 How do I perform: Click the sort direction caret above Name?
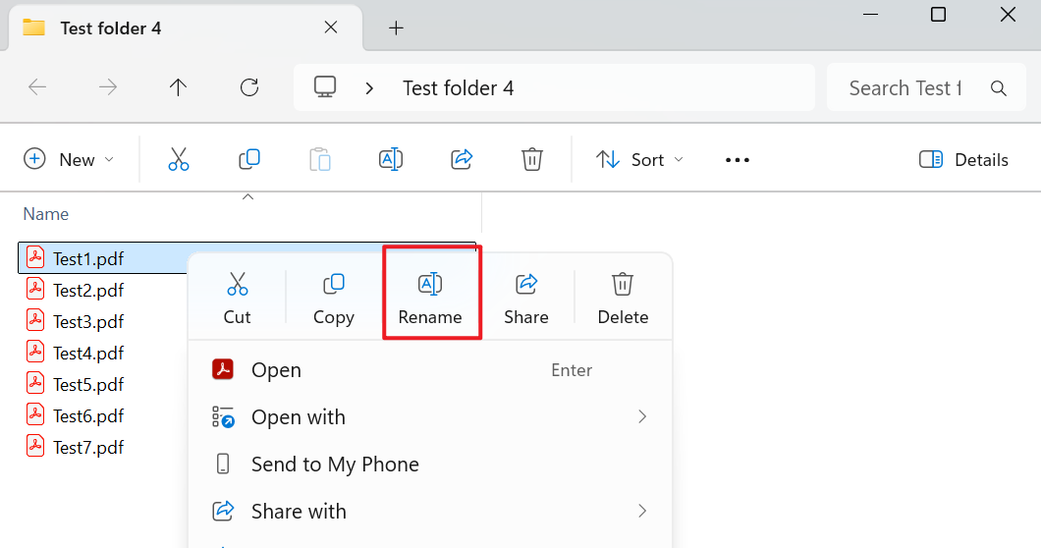tap(247, 196)
